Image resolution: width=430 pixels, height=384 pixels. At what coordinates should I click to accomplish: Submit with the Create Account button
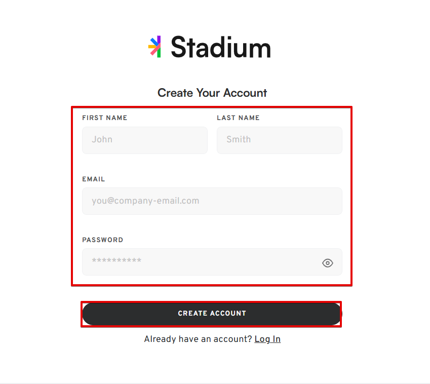(x=212, y=314)
